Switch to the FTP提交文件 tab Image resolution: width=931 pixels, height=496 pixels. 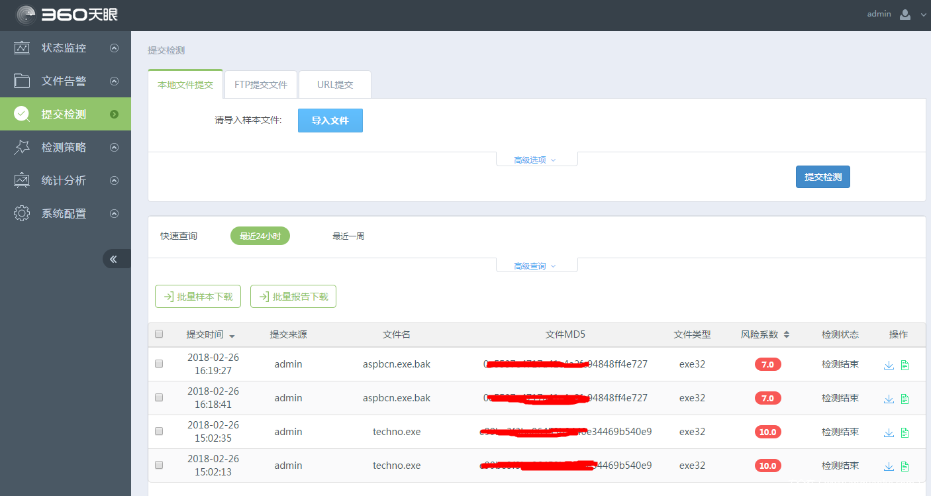[x=261, y=85]
